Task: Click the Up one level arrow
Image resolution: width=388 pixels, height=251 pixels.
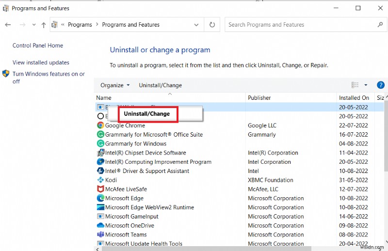Action: coord(44,25)
